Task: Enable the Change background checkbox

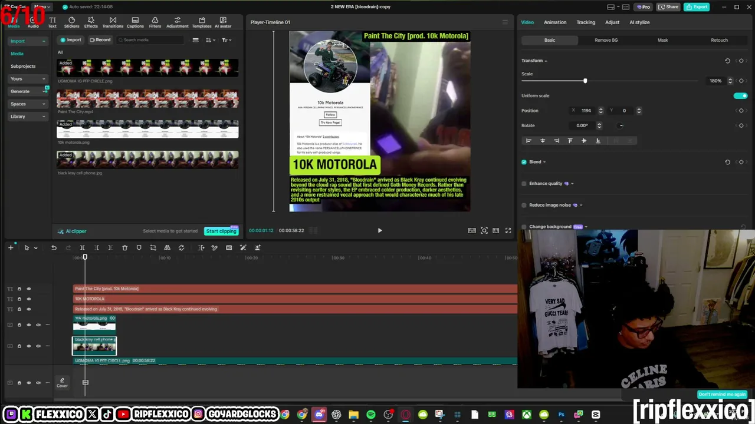Action: [x=524, y=227]
